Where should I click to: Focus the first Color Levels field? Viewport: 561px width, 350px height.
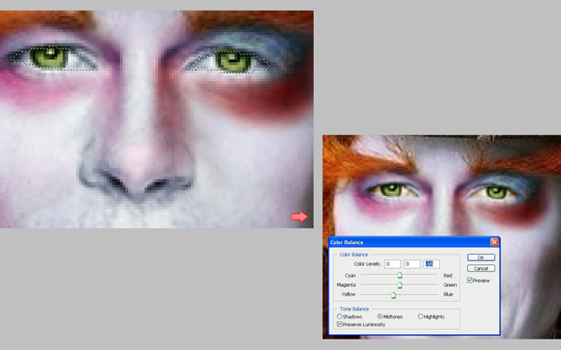392,264
